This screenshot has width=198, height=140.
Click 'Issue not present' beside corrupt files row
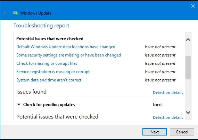tap(160, 63)
